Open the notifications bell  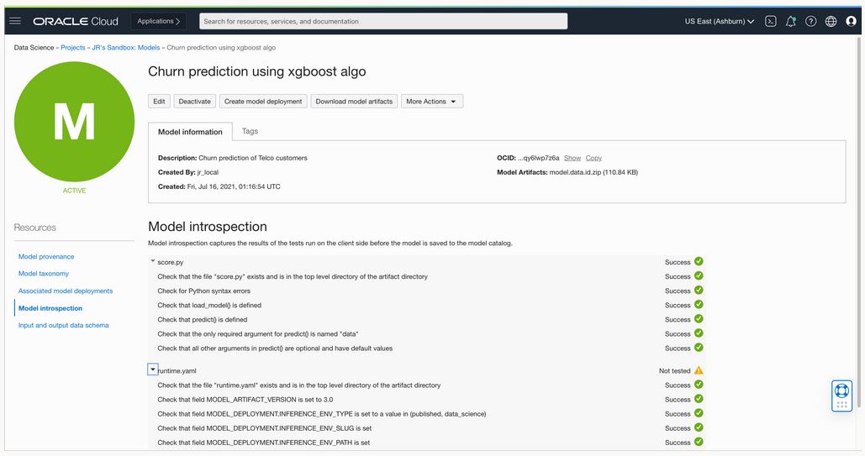[x=790, y=21]
